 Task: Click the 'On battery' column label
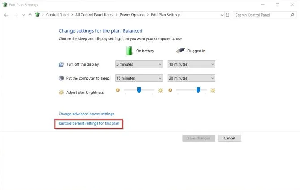tap(145, 51)
